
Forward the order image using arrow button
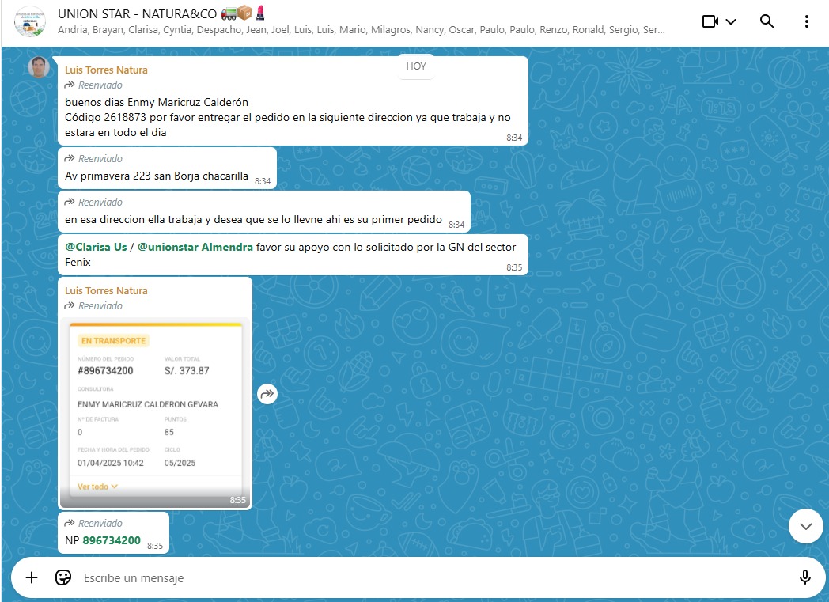(267, 393)
